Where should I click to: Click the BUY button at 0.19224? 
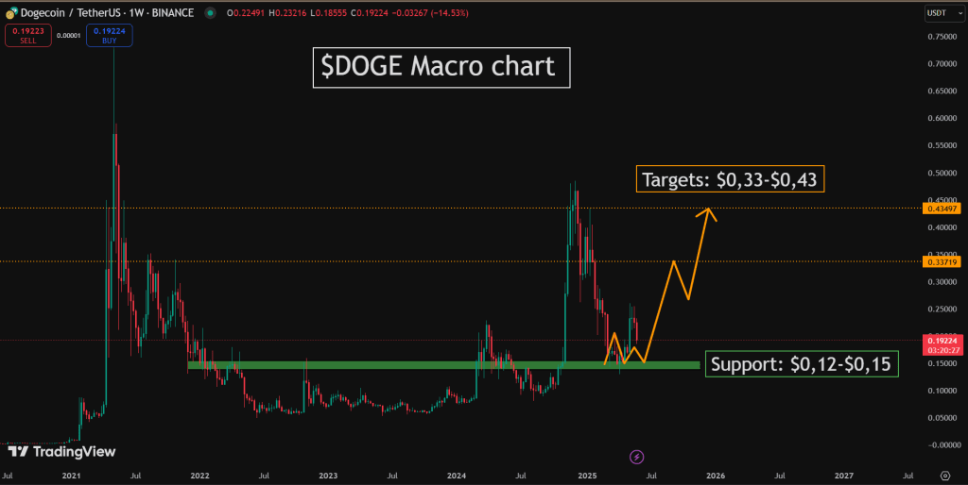110,36
